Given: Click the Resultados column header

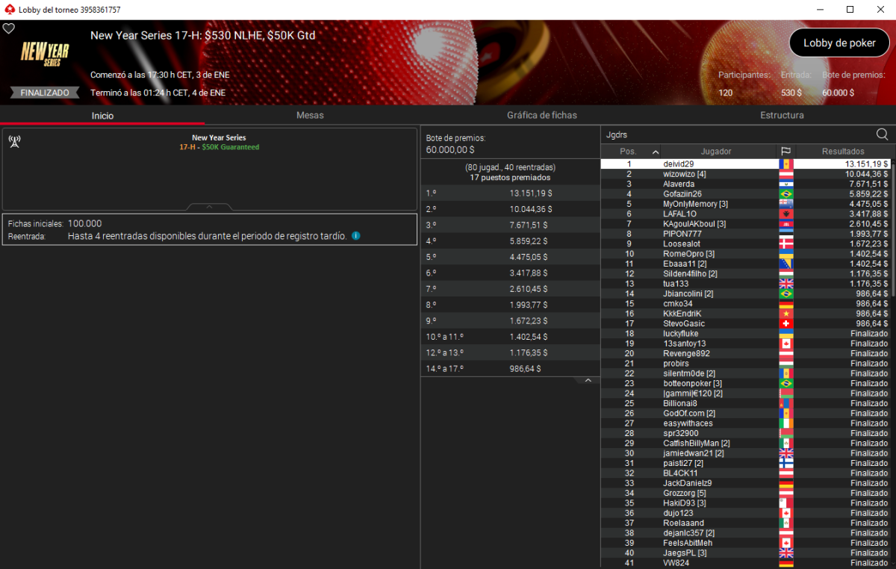Looking at the screenshot, I should [x=843, y=152].
